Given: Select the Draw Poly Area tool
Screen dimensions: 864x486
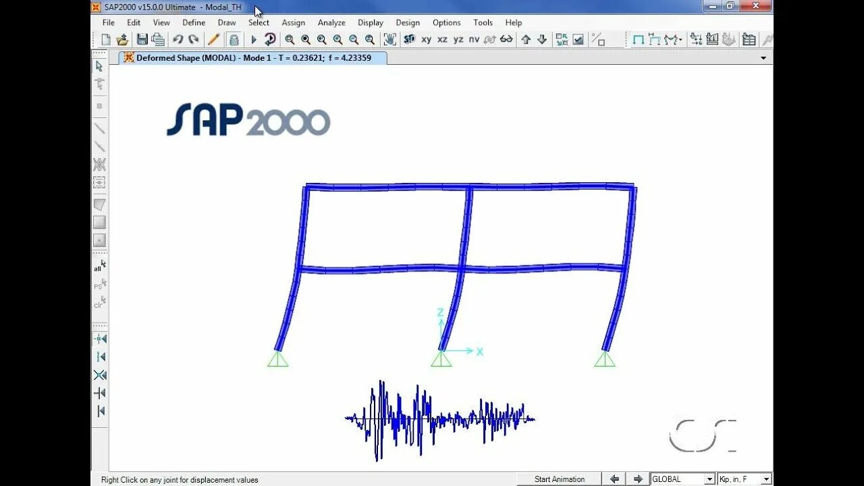Looking at the screenshot, I should tap(99, 205).
